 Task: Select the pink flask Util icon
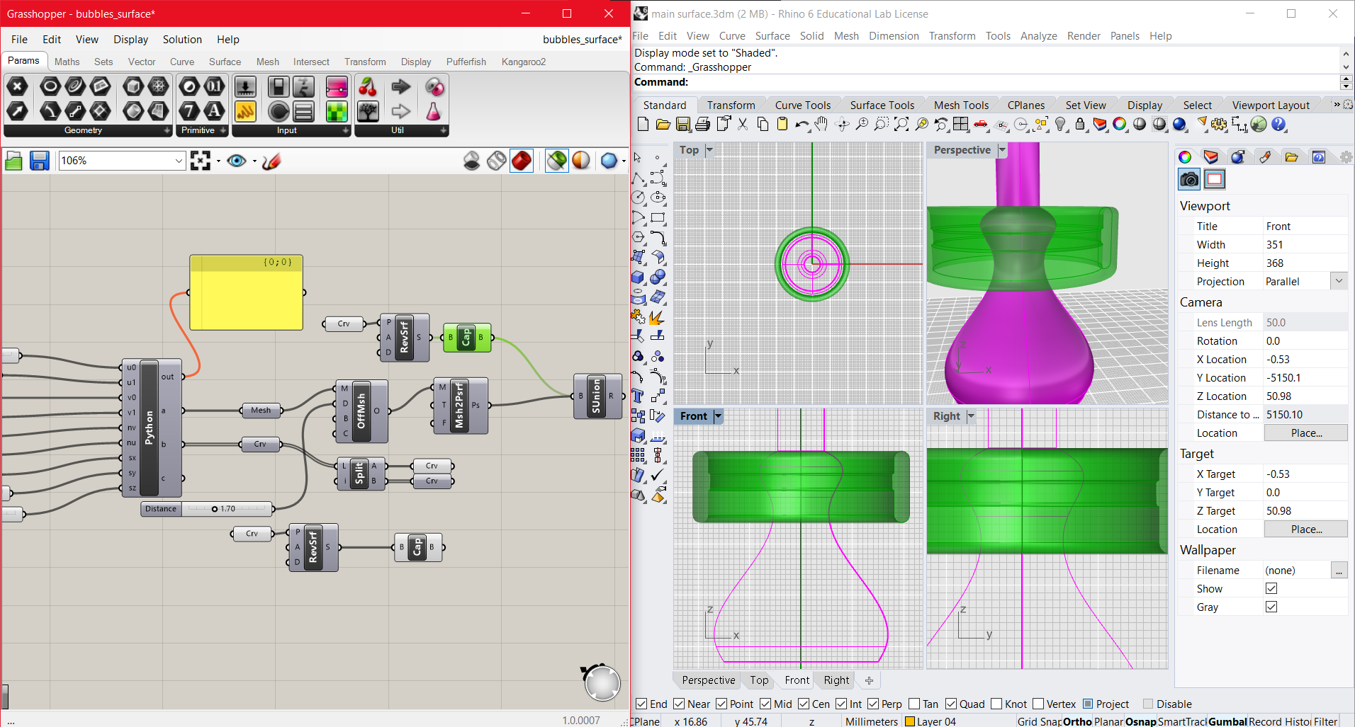point(434,111)
